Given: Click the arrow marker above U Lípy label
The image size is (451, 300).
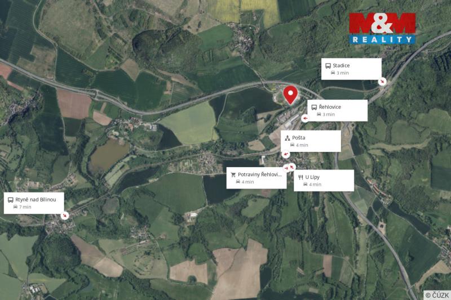Looking at the screenshot, I should coord(292,167).
